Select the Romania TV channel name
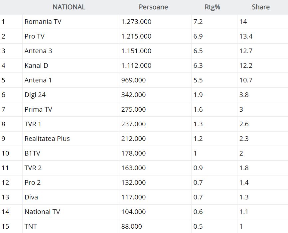Image resolution: width=288 pixels, height=233 pixels. point(43,22)
